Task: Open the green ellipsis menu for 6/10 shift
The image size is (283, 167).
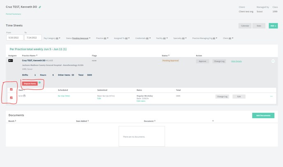Action: tap(271, 96)
